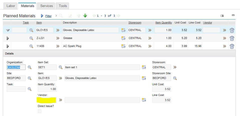Screen dimensions: 240x116
Task: Click green down arrow for next row
Action: (85, 16)
